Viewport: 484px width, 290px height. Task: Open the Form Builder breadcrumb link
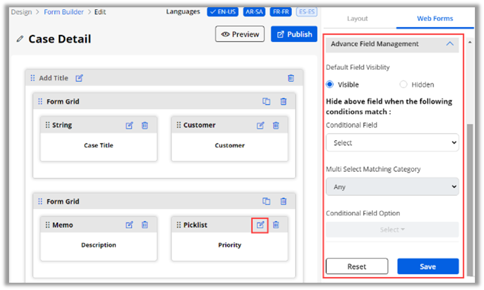click(64, 12)
